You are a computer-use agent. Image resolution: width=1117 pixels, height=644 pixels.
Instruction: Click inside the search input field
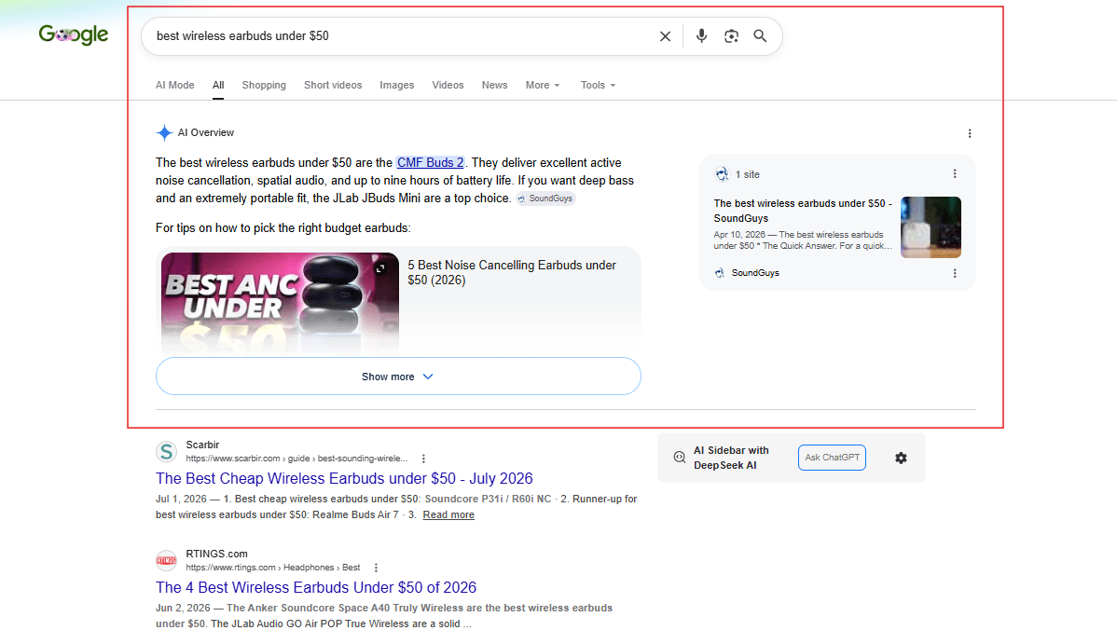(x=399, y=36)
